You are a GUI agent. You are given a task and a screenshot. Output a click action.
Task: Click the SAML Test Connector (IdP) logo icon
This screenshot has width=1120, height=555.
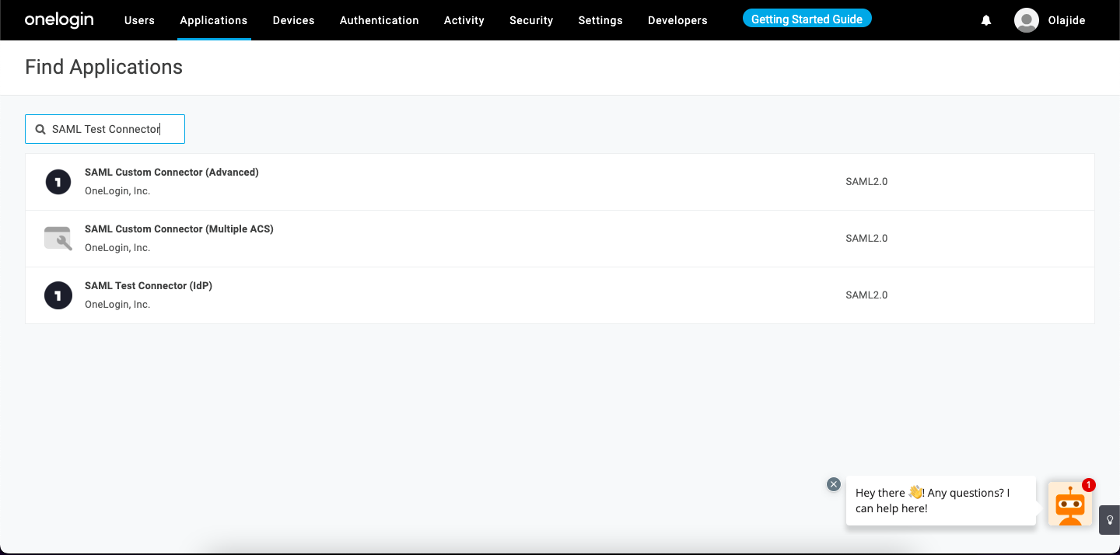click(58, 295)
